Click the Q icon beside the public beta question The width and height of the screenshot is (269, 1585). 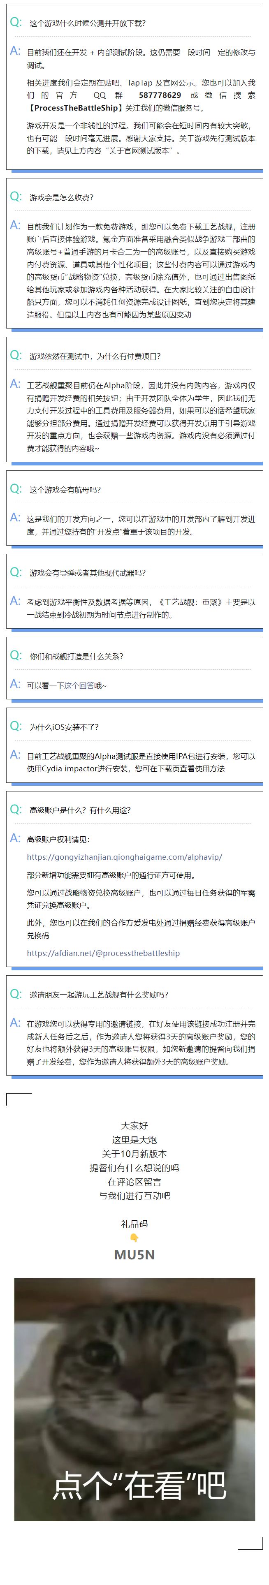(x=15, y=23)
